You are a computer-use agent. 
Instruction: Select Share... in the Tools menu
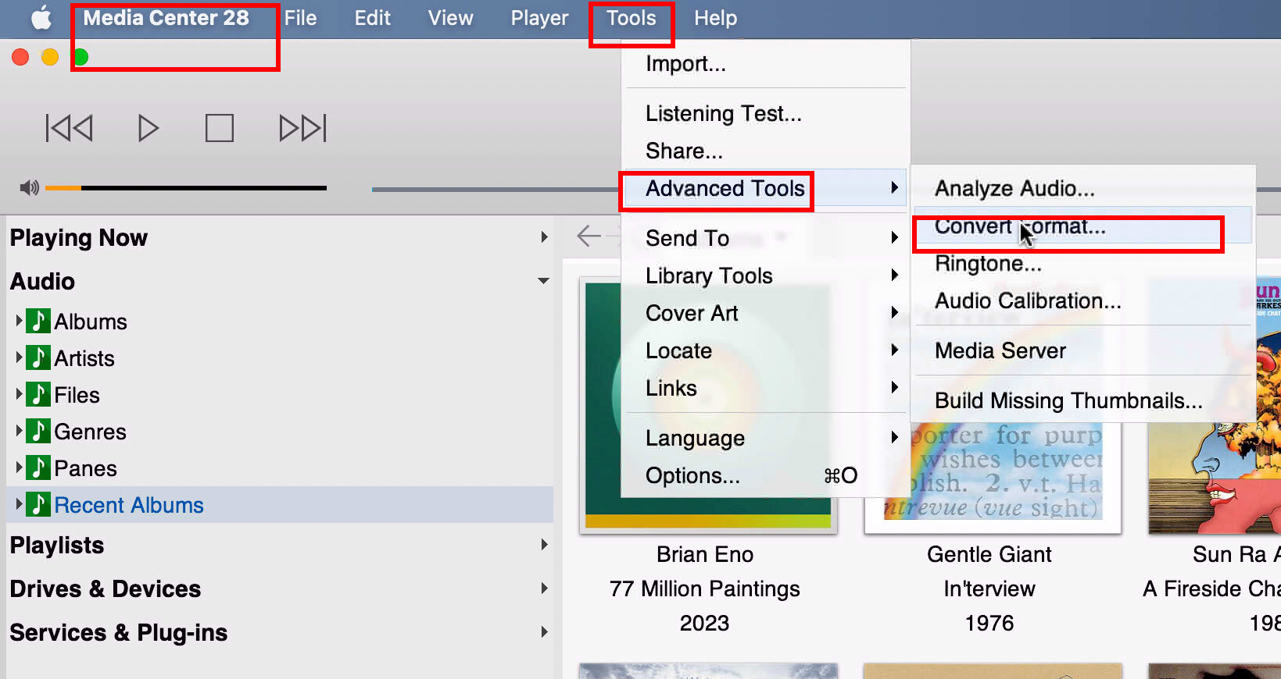coord(766,151)
